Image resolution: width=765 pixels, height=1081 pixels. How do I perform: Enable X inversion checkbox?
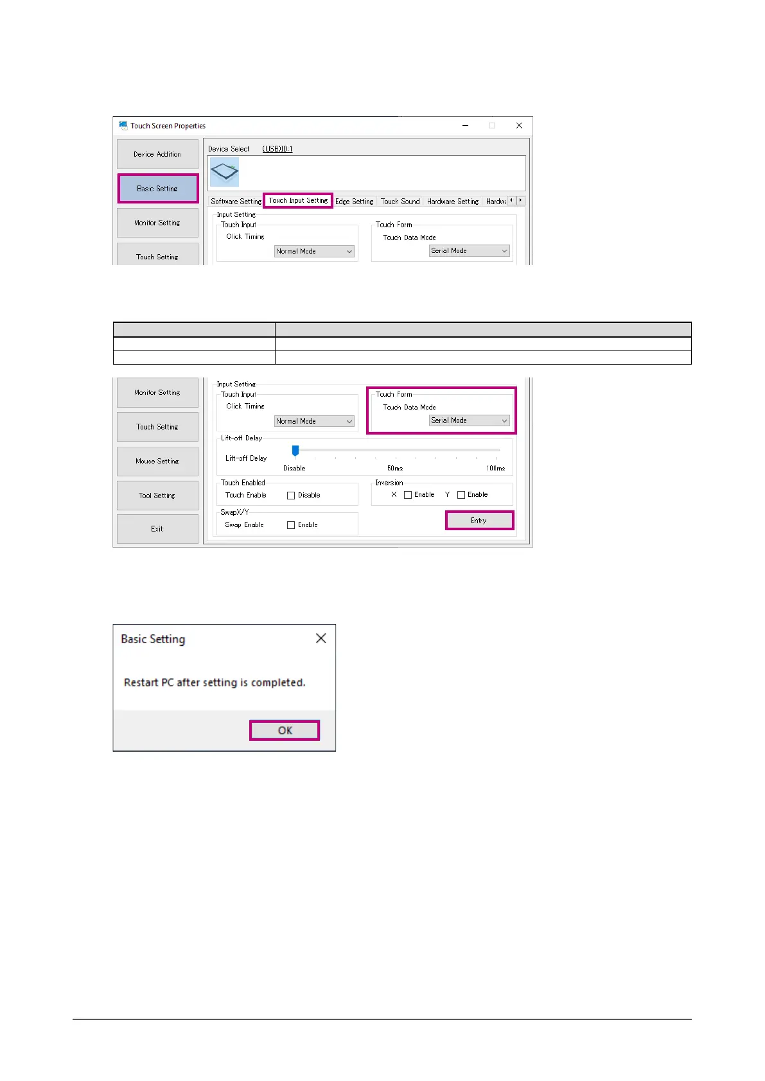pos(408,495)
